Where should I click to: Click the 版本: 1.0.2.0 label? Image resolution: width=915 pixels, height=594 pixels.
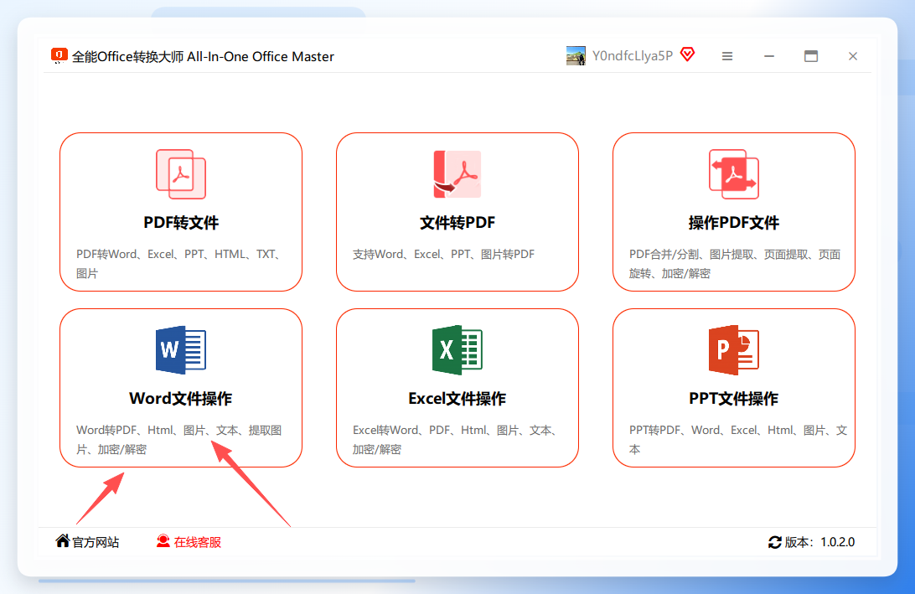pyautogui.click(x=819, y=542)
